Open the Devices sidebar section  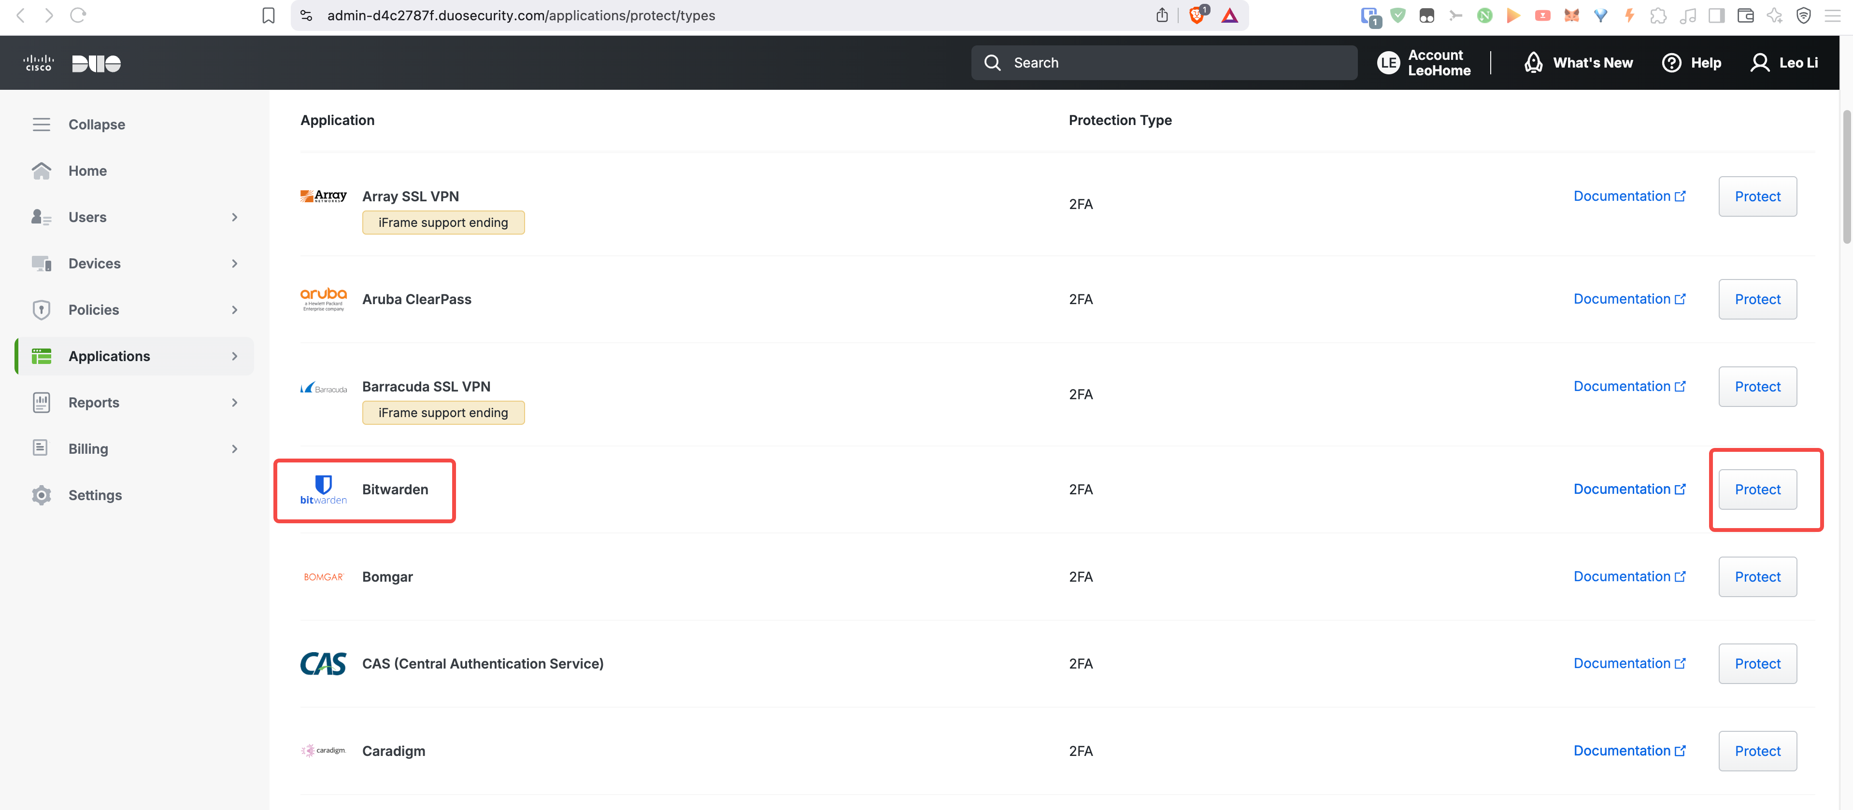click(134, 263)
